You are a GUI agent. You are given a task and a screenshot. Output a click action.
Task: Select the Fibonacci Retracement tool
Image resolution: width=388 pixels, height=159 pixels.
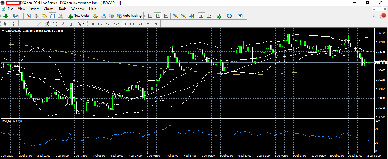(x=55, y=24)
